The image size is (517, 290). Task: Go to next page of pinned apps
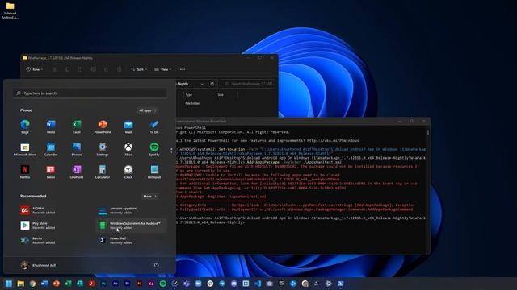(x=171, y=152)
